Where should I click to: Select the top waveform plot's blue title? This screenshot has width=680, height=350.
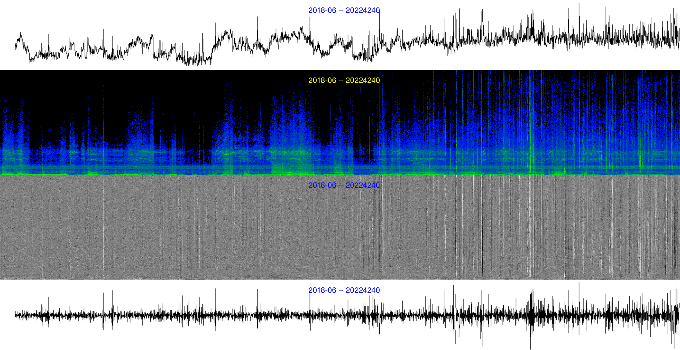(x=344, y=10)
